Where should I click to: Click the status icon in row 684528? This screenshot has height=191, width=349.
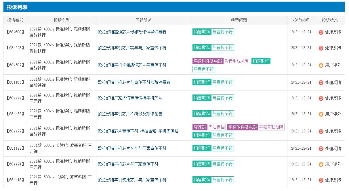pos(321,48)
